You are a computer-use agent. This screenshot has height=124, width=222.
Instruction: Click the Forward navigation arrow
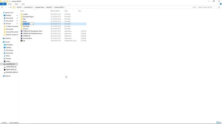[6, 7]
